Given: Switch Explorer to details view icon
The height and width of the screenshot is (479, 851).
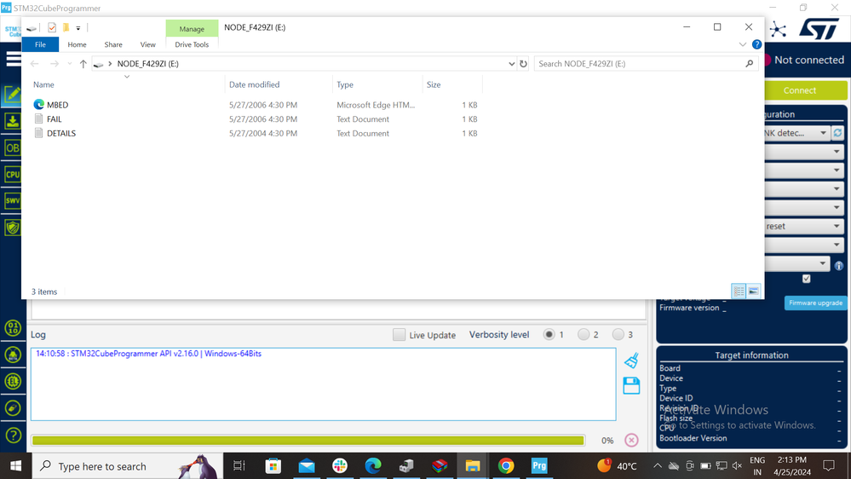Looking at the screenshot, I should (x=739, y=291).
